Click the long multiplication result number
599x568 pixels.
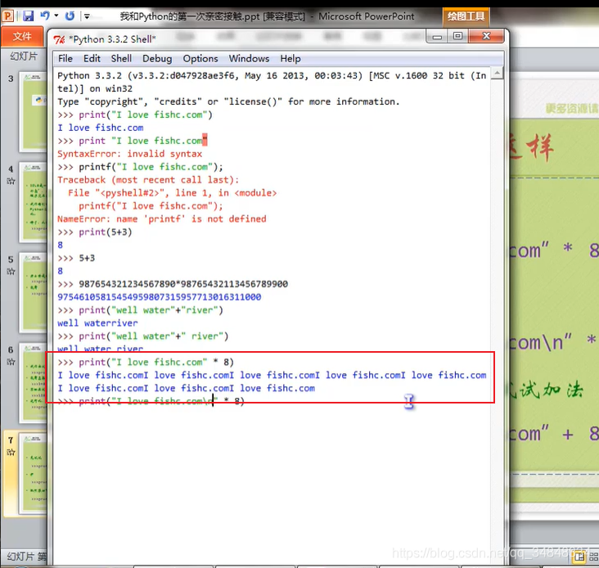pos(160,297)
